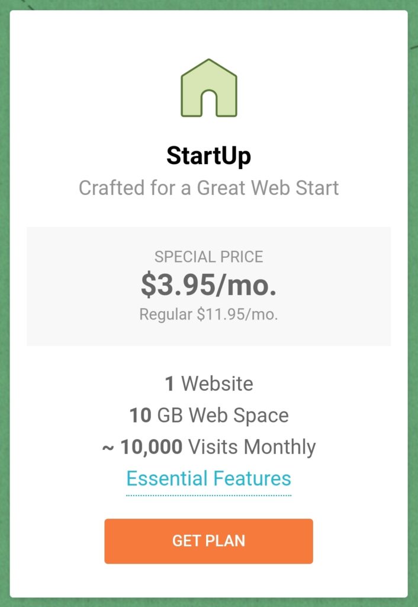The image size is (418, 607).
Task: Click the roof peak of the house icon
Action: click(x=209, y=62)
